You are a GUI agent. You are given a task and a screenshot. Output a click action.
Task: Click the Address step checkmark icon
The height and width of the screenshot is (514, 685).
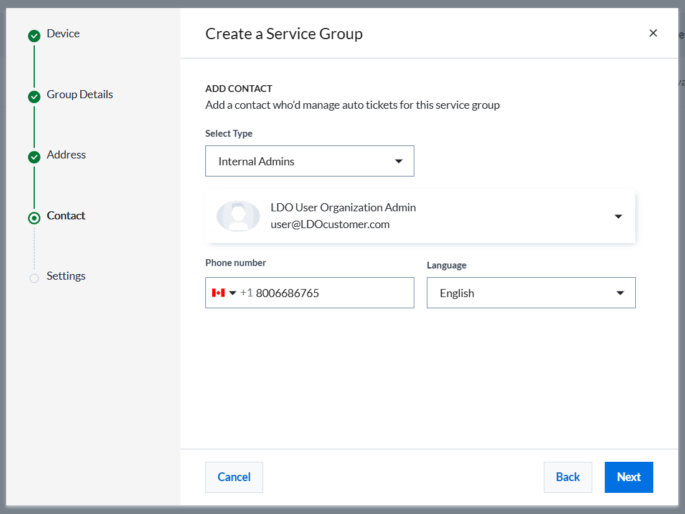pos(34,157)
